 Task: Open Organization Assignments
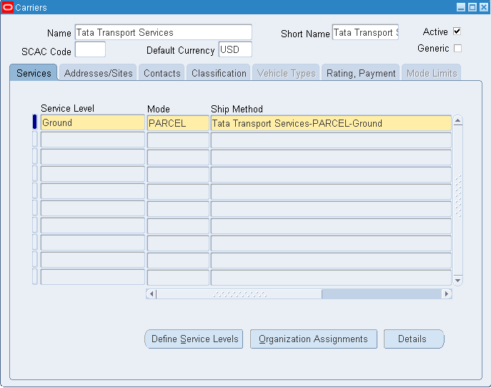pos(313,339)
